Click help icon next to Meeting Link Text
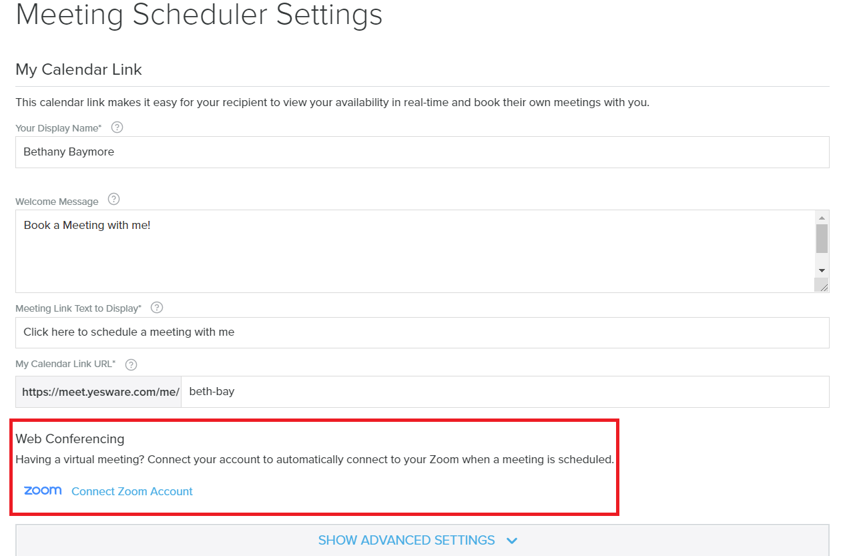The width and height of the screenshot is (859, 556). pyautogui.click(x=157, y=308)
